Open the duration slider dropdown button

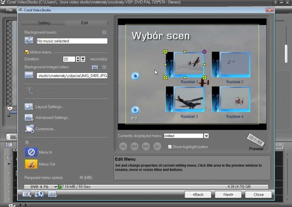(x=83, y=59)
